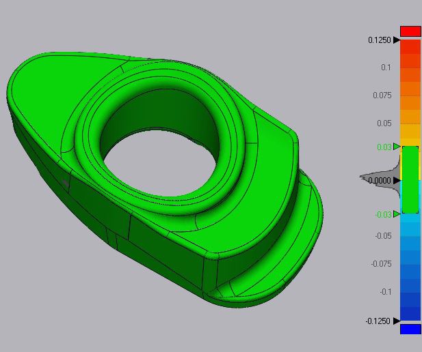The image size is (422, 352).
Task: Click the lower tolerance label -0.03
Action: (382, 214)
